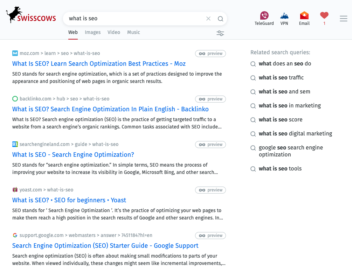The height and width of the screenshot is (273, 352).
Task: Click the Google favicon
Action: [x=15, y=235]
